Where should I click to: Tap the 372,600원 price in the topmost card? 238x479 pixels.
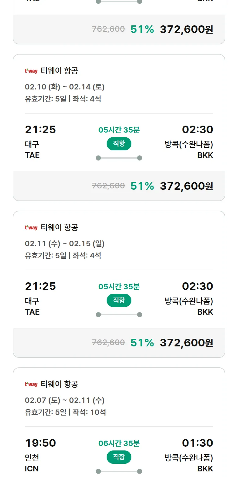(x=186, y=29)
